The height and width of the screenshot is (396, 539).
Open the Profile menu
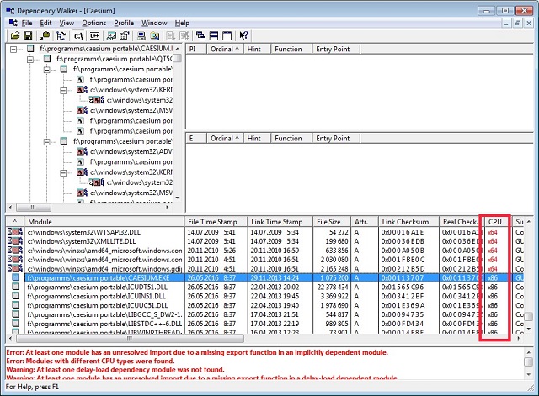(x=124, y=23)
